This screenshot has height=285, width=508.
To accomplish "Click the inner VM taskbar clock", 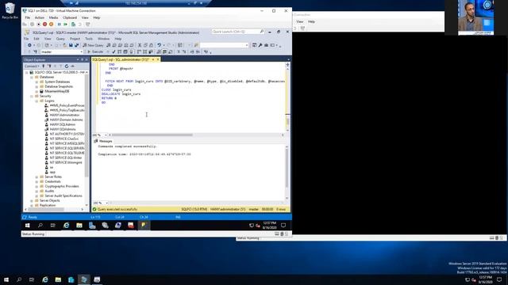I will click(x=269, y=225).
